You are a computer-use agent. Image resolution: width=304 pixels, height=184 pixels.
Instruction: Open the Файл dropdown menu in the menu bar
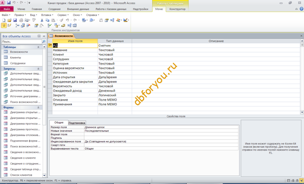[x=6, y=15]
